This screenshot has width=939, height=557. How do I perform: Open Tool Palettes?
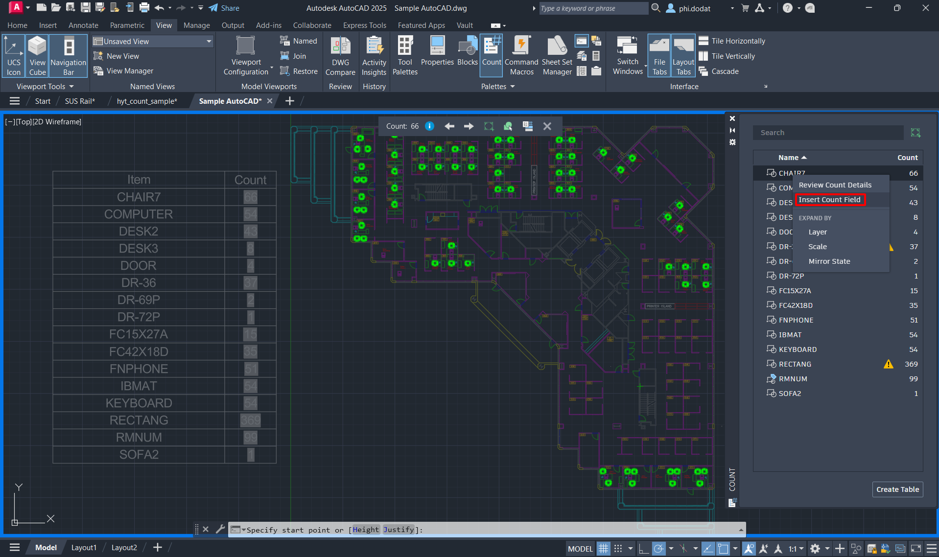point(405,55)
